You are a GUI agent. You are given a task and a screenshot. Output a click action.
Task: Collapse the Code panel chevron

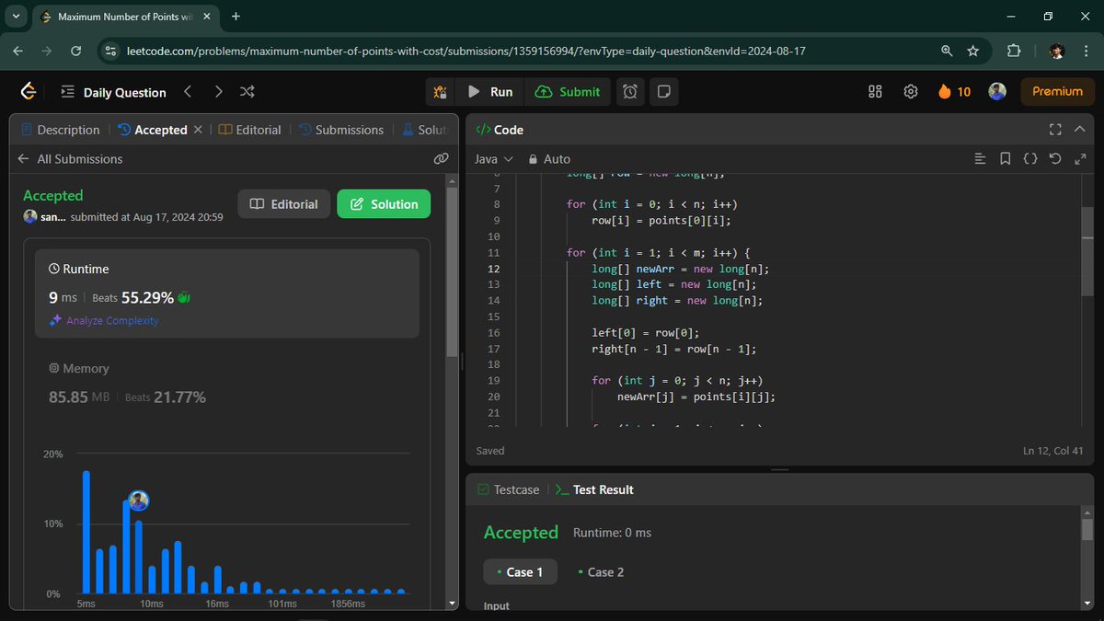(x=1080, y=130)
